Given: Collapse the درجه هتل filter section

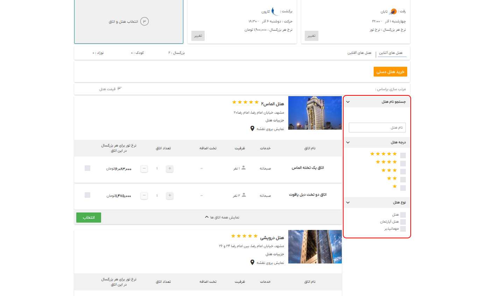Looking at the screenshot, I should (x=348, y=142).
